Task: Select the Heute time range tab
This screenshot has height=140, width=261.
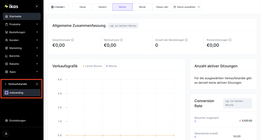Action: pyautogui.click(x=83, y=7)
